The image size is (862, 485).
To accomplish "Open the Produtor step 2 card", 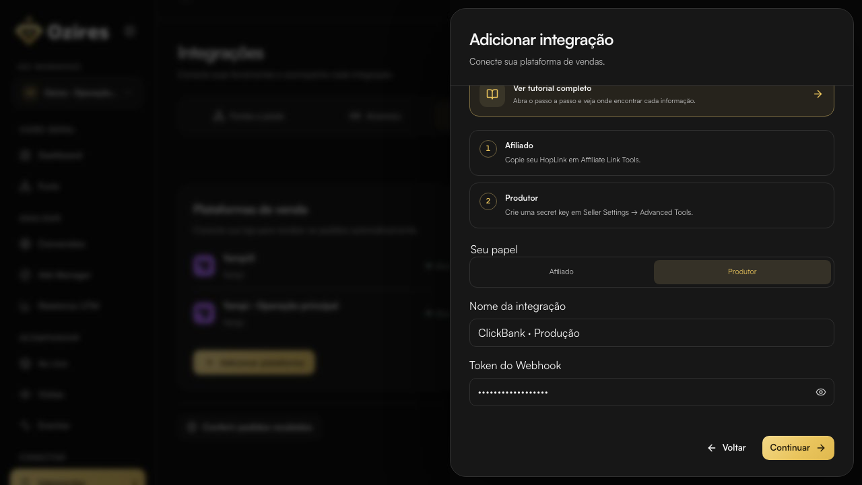I will (x=652, y=205).
